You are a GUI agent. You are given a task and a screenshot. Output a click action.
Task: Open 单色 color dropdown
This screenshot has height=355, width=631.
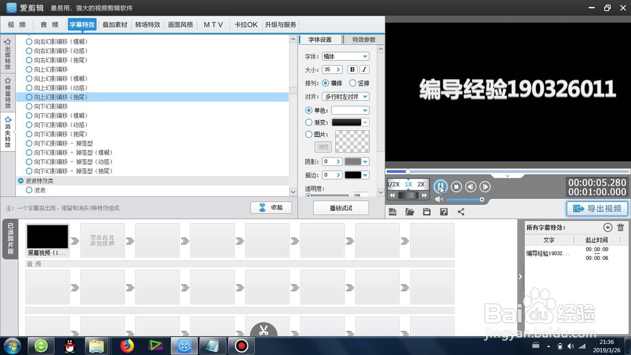pyautogui.click(x=350, y=111)
